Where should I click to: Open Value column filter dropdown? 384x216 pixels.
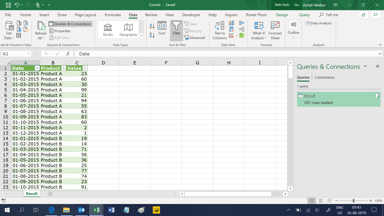85,68
